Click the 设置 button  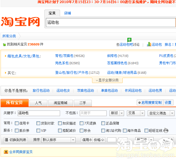click(x=168, y=103)
